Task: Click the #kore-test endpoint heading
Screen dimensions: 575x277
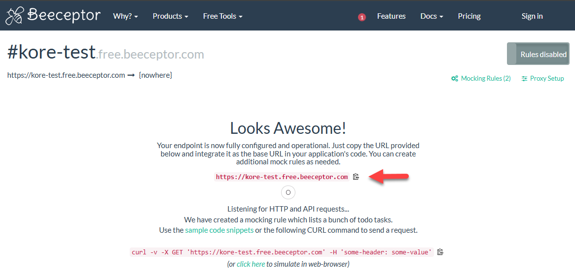Action: point(51,53)
